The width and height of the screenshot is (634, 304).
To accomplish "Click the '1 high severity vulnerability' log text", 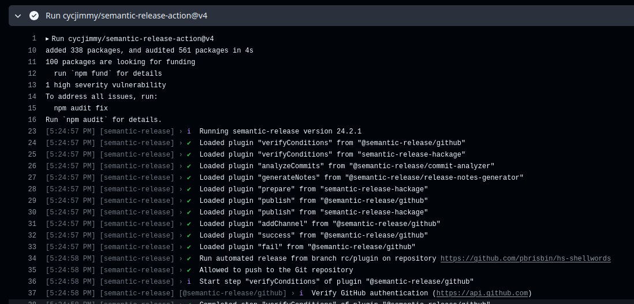I will tap(106, 85).
